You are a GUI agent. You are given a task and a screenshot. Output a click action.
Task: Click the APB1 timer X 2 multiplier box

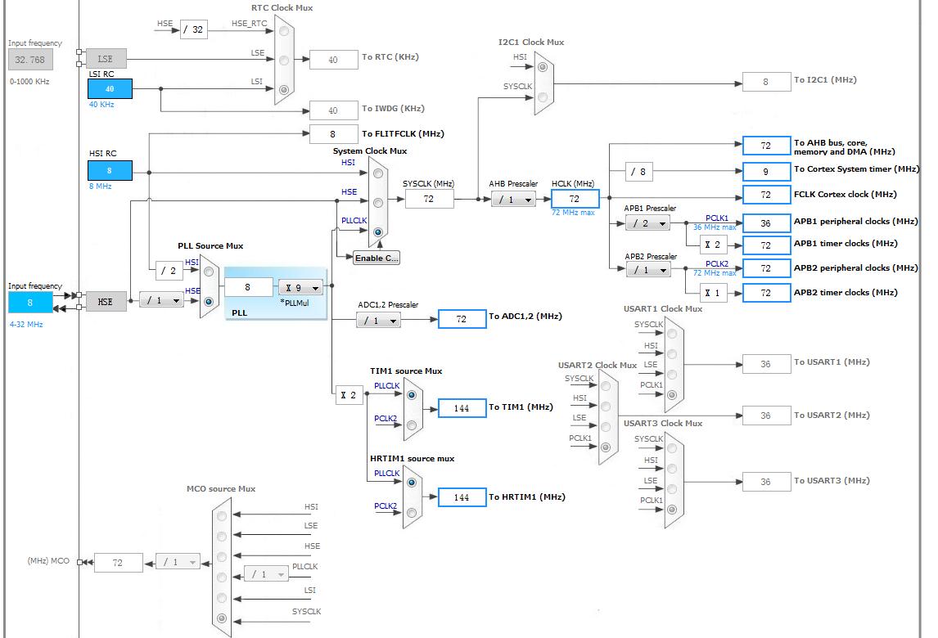pos(713,245)
